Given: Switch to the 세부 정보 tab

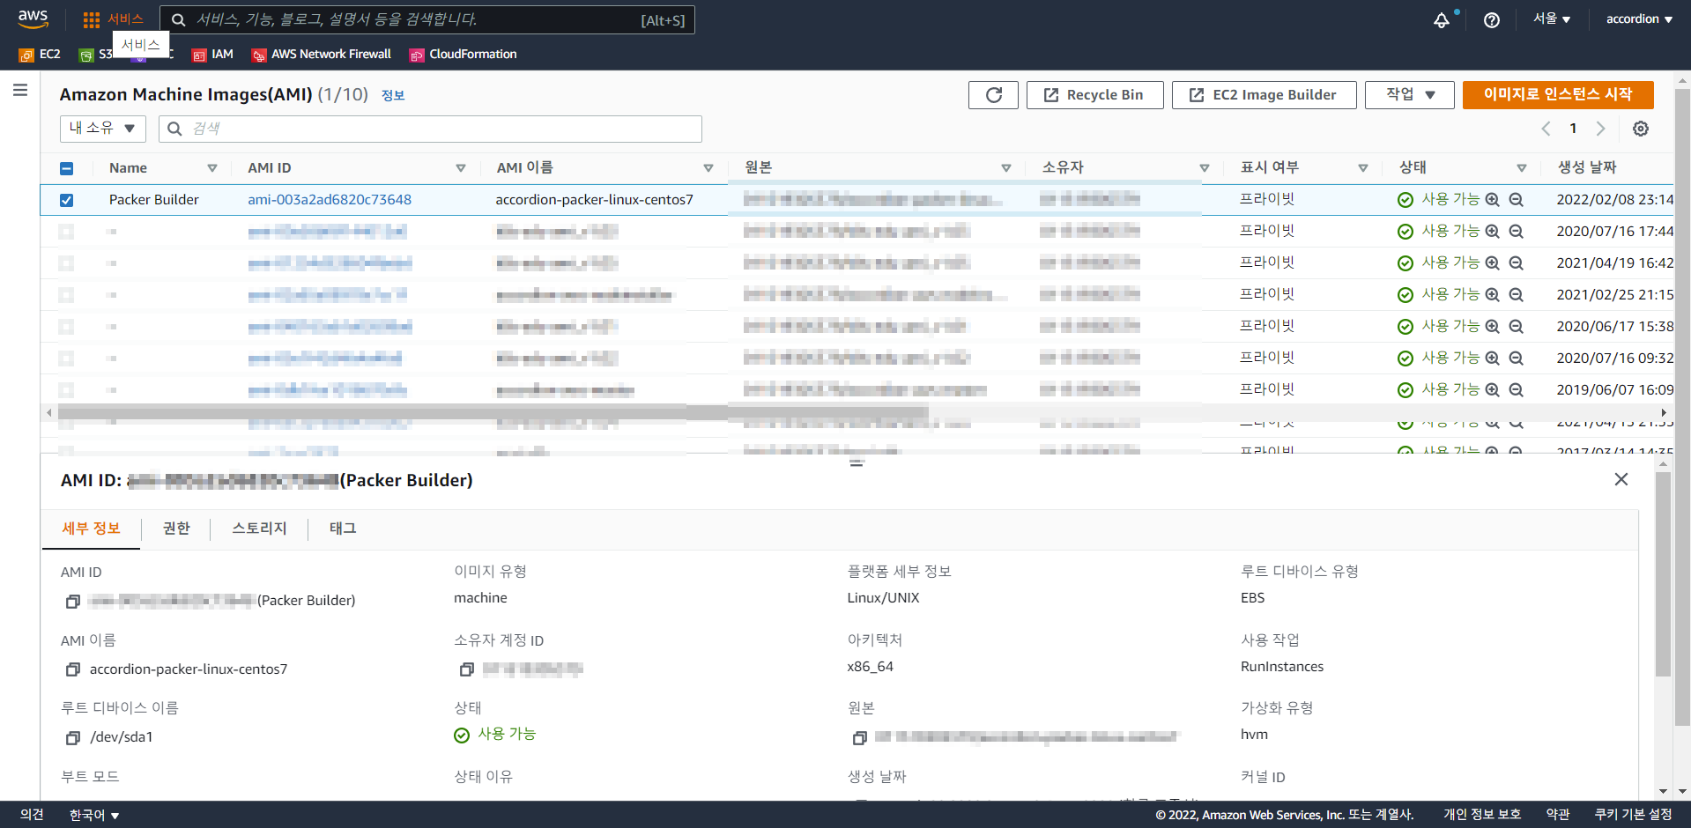Looking at the screenshot, I should click(x=91, y=529).
